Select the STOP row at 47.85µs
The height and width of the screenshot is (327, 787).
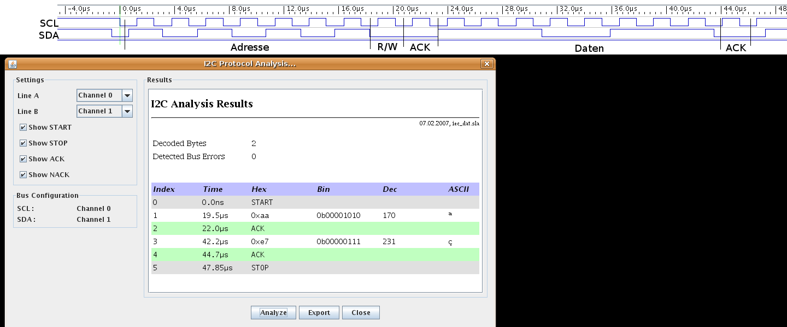[x=315, y=268]
